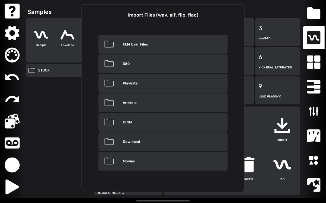Screen dimensions: 326x203
Task: Expand the STOCK samples folder
Action: pyautogui.click(x=54, y=70)
